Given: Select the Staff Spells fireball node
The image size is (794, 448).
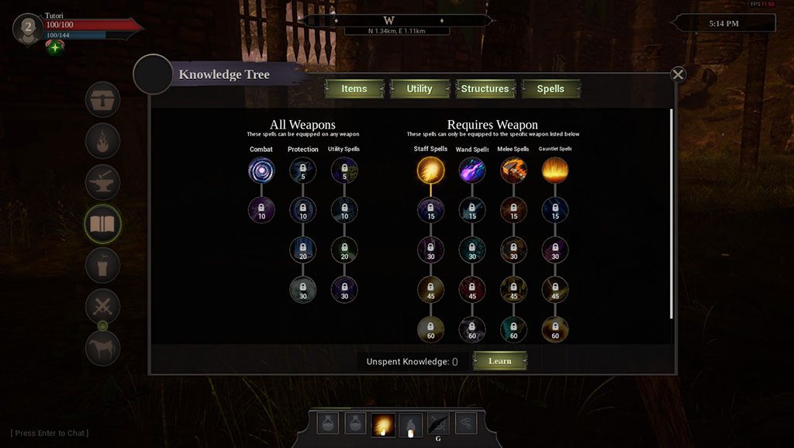Looking at the screenshot, I should pyautogui.click(x=430, y=170).
